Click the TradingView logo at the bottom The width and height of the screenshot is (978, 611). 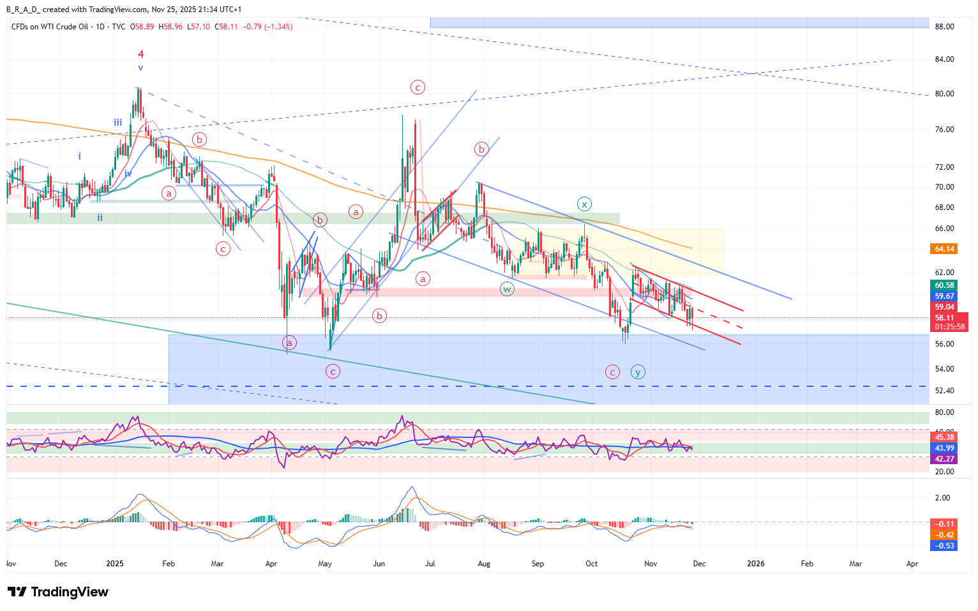point(58,592)
